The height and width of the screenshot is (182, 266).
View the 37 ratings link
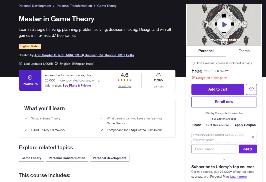(125, 86)
